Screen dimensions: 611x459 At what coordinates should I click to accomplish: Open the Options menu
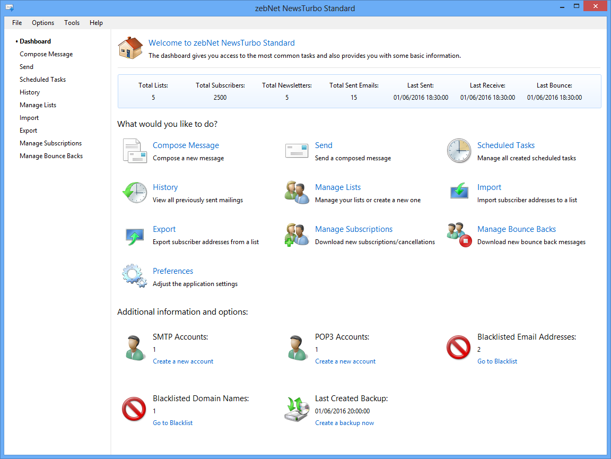[x=43, y=23]
